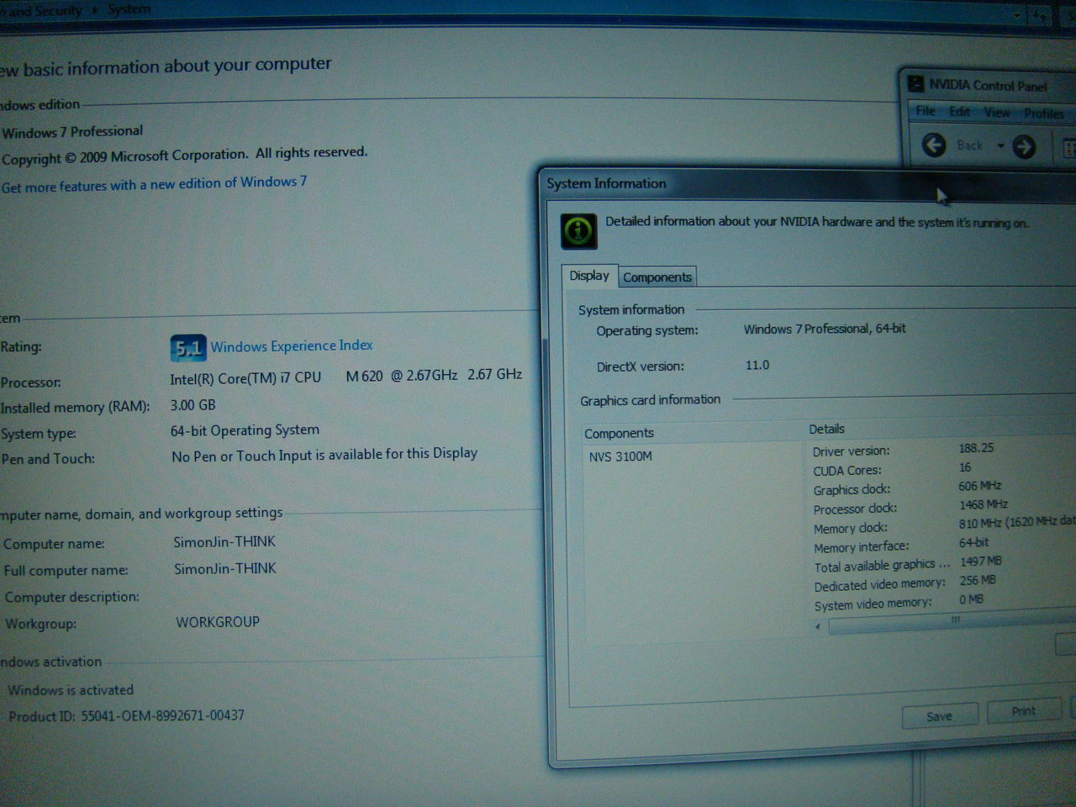Screen dimensions: 1076x807
Task: Click the System breadcrumb in the address bar
Action: point(129,9)
